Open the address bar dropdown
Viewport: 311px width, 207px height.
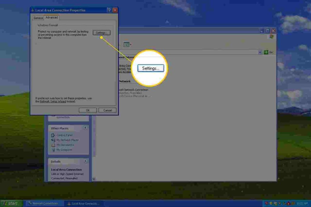point(260,52)
